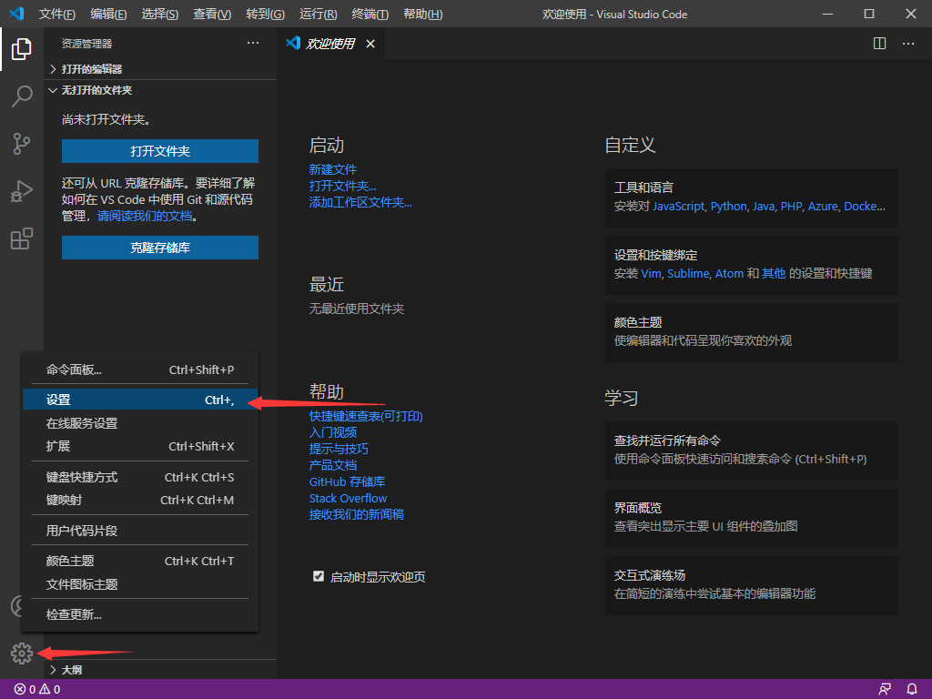Select 颜色主题 in the manage menu

[x=140, y=561]
